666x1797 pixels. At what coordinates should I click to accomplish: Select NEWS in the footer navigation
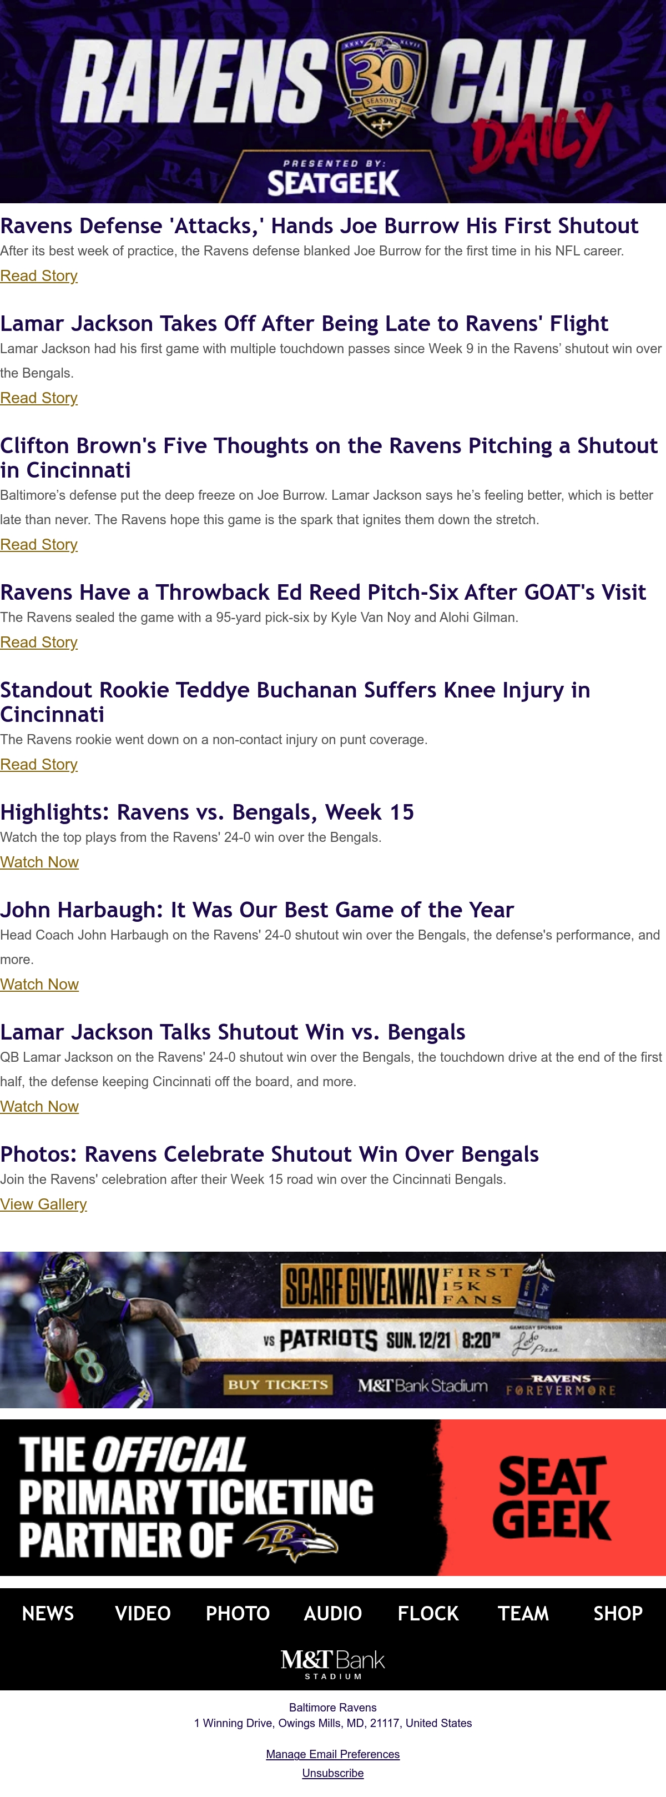click(47, 1613)
